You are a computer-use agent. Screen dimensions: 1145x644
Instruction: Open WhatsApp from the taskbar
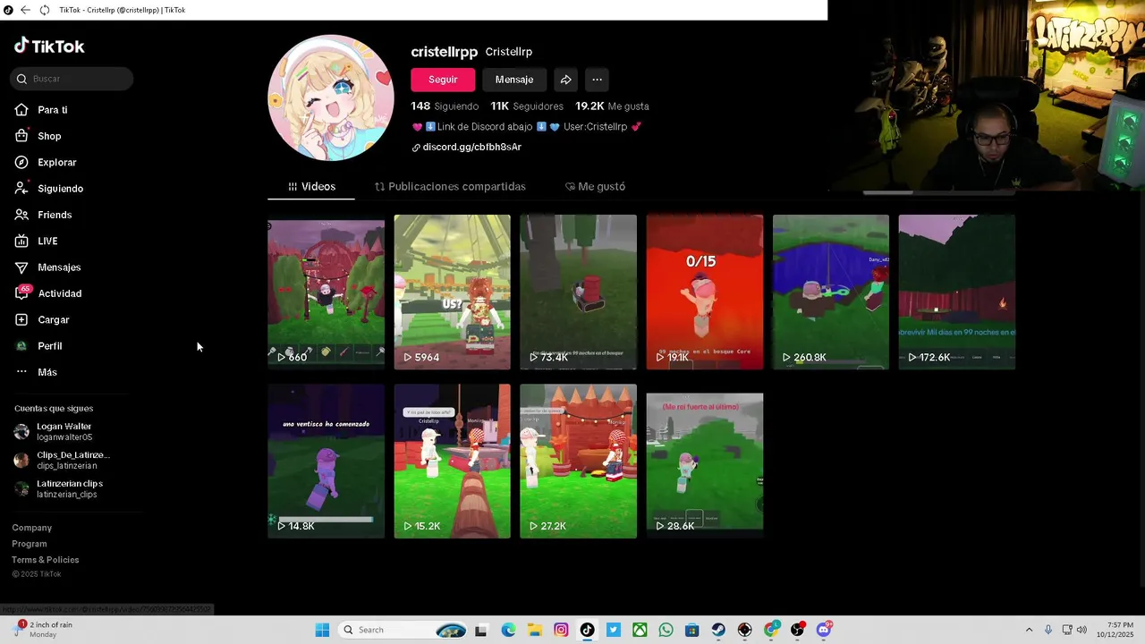click(666, 630)
